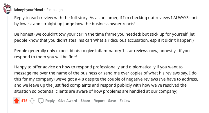Viewport: 209px width, 113px height.
Task: Save this comment
Action: point(112,101)
